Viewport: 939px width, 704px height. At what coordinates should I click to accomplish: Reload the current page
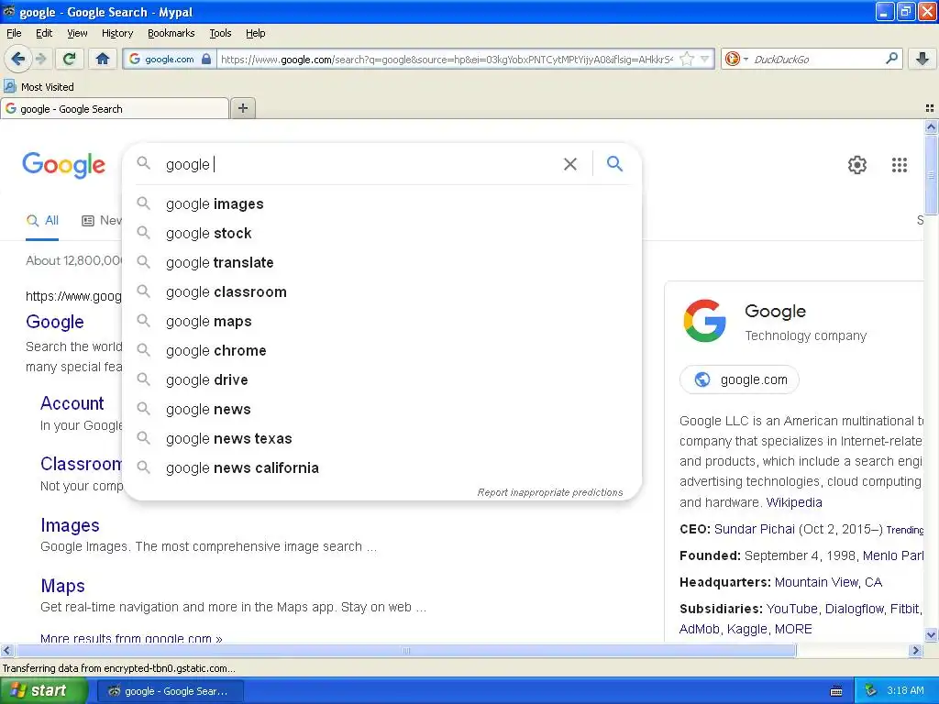pyautogui.click(x=70, y=59)
